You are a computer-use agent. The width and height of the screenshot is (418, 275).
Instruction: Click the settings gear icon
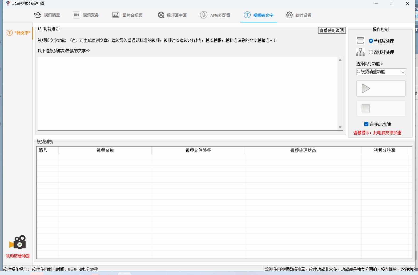pos(289,15)
